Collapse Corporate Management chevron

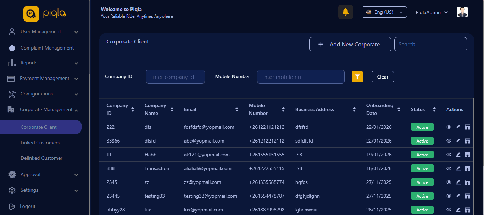[76, 110]
